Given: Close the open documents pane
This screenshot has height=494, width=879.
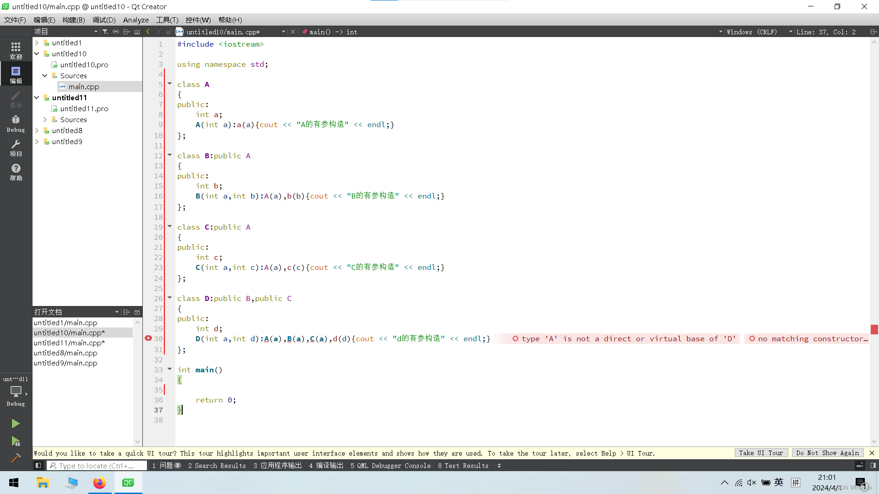Looking at the screenshot, I should tap(137, 312).
